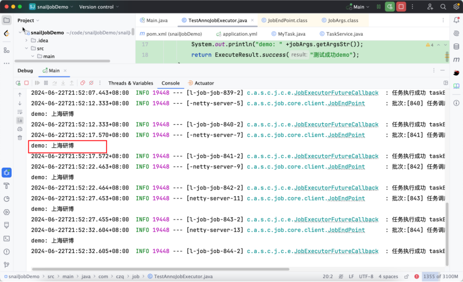463x282 pixels.
Task: Close the Main debug session tab
Action: tap(65, 71)
